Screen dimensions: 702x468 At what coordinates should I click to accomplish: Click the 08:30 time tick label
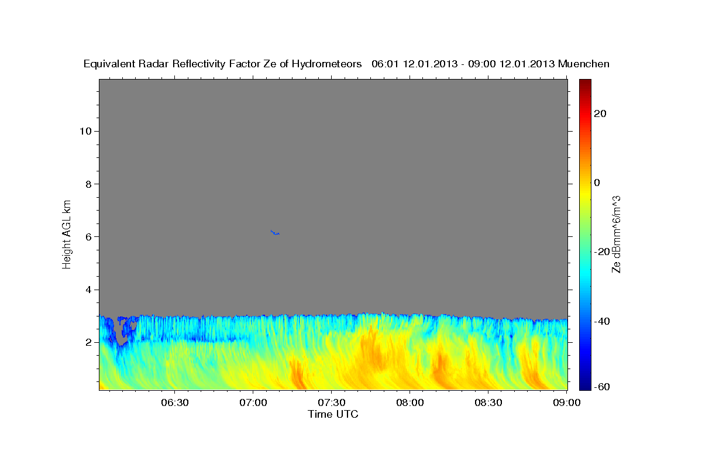point(488,402)
